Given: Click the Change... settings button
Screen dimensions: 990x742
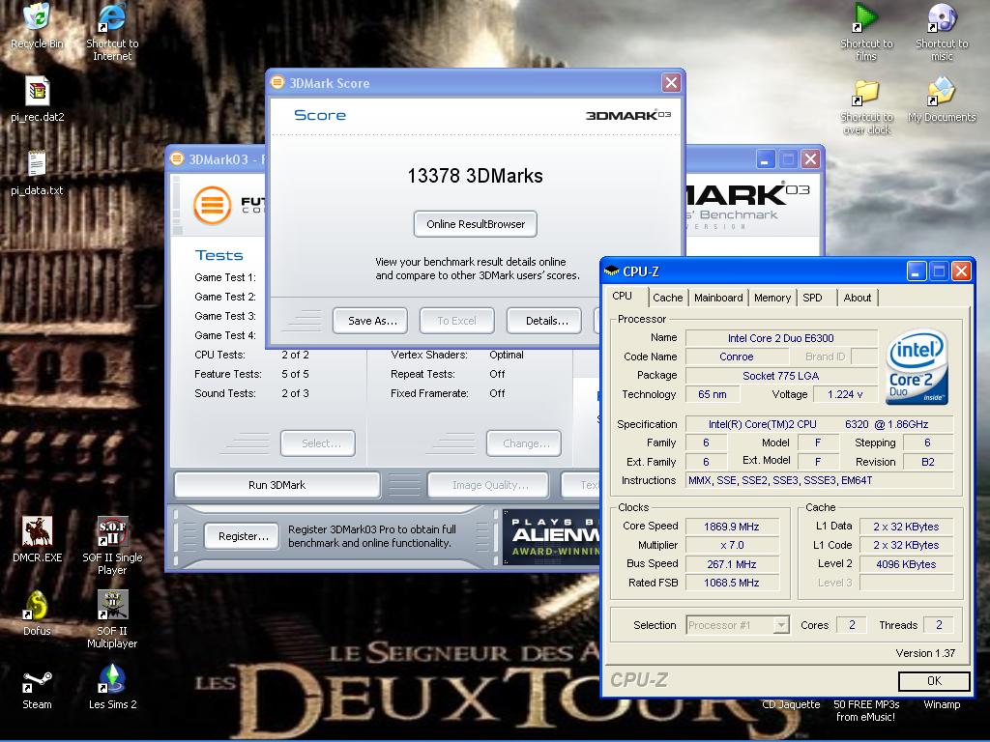Looking at the screenshot, I should click(523, 443).
